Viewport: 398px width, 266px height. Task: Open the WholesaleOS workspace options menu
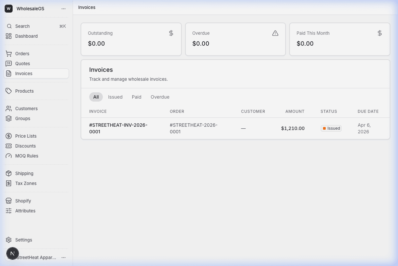(x=63, y=9)
